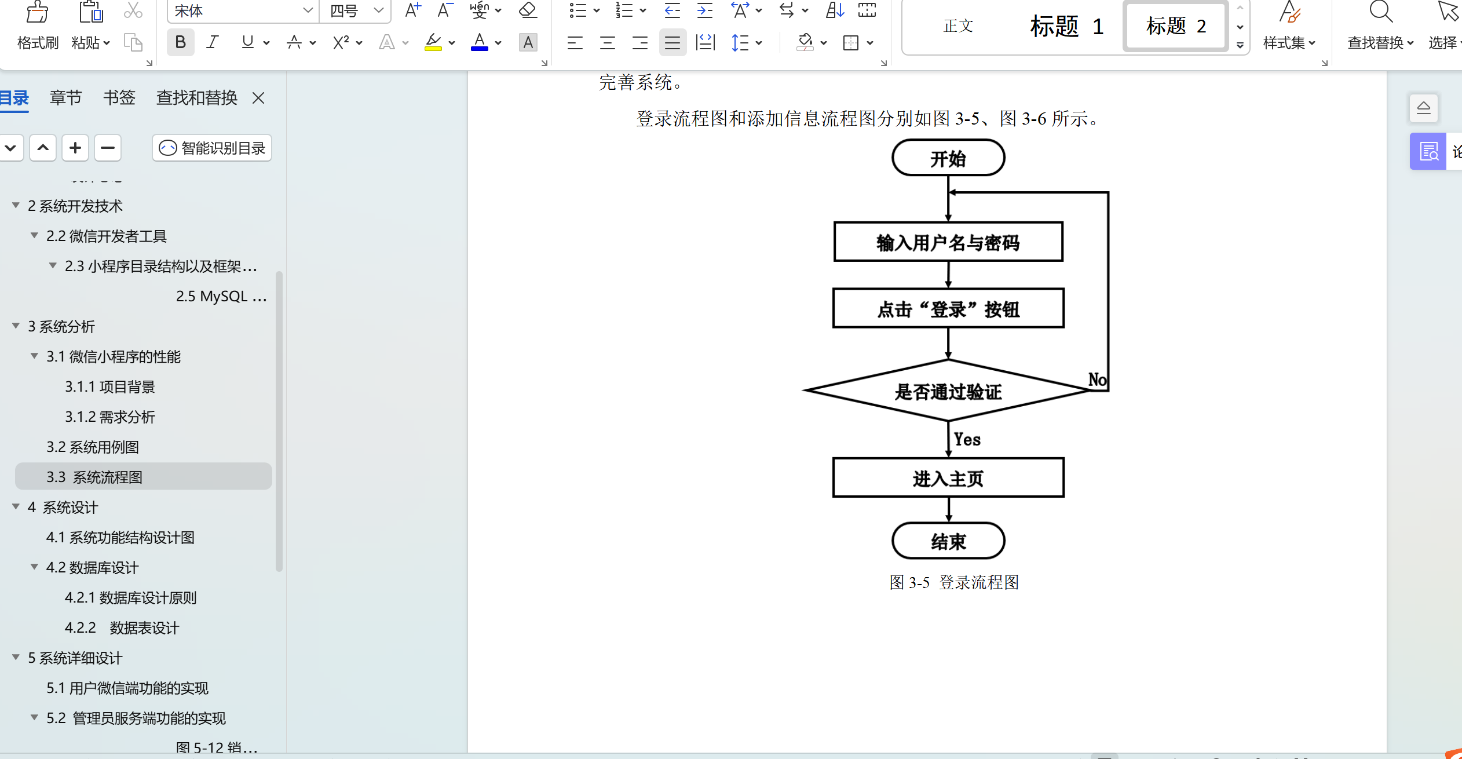This screenshot has height=759, width=1462.
Task: Click the center align icon
Action: click(607, 43)
